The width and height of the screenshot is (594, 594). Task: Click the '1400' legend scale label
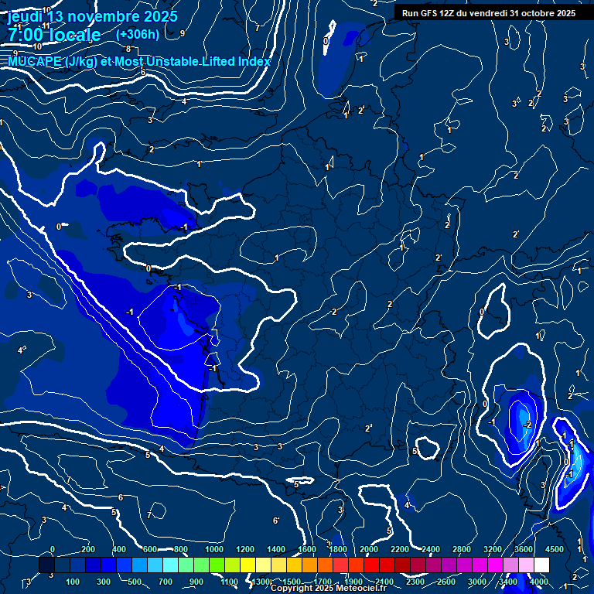point(276,549)
